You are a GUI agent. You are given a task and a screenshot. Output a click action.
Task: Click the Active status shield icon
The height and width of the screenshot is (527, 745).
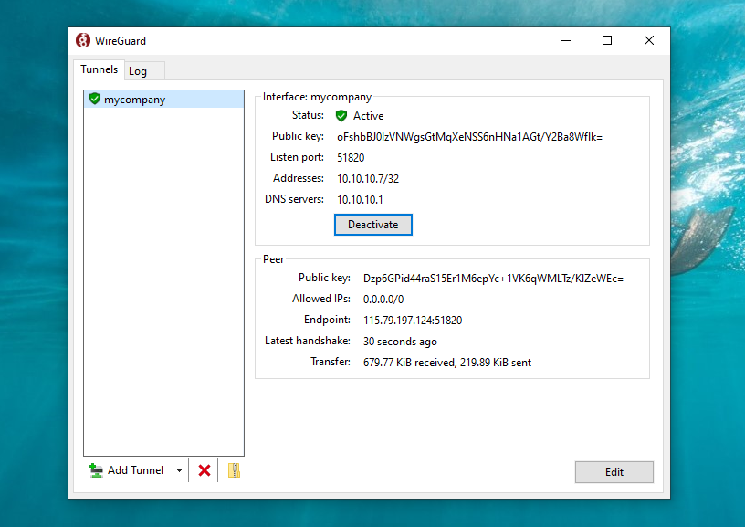(341, 115)
